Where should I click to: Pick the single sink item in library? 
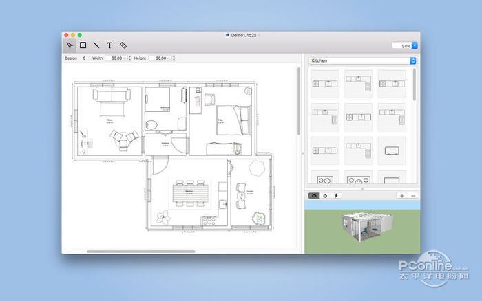click(x=392, y=150)
